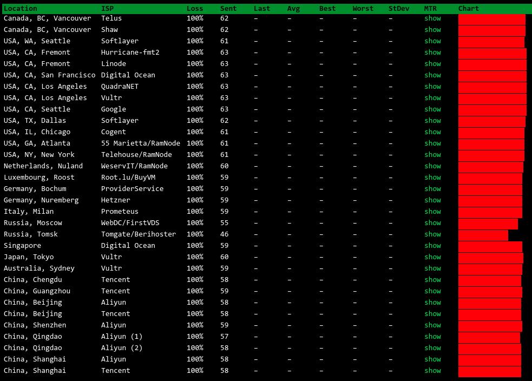The image size is (532, 381).
Task: Click 'ProviderService' ISP text
Action: tap(132, 189)
